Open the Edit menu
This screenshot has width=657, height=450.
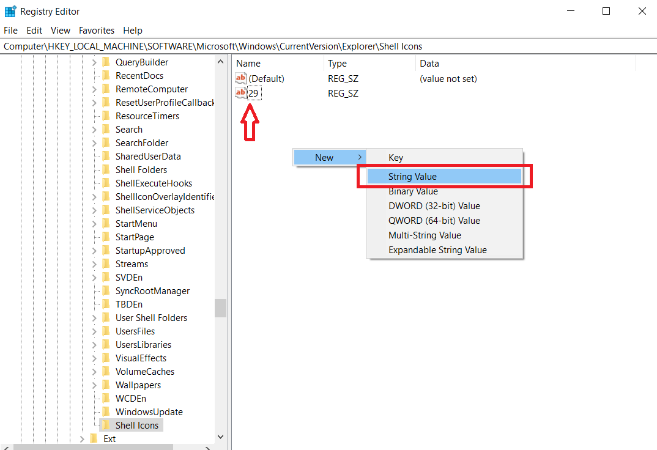pos(34,31)
